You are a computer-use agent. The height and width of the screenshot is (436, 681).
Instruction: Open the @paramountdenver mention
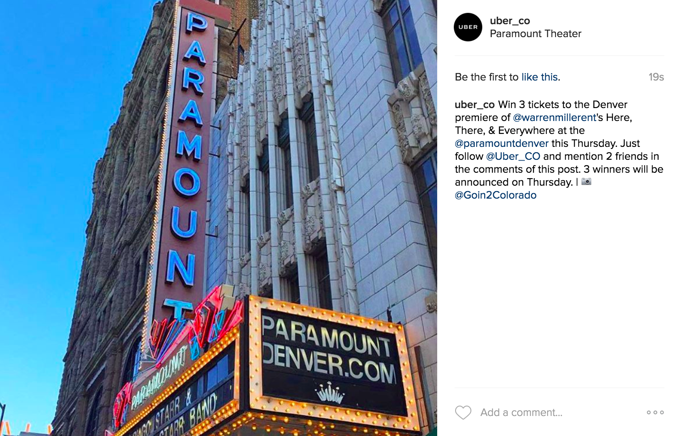click(x=502, y=144)
